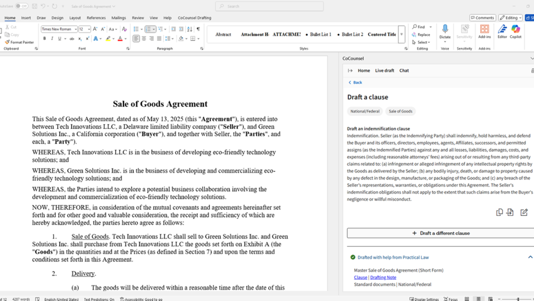Viewport: 534px width, 301px height.
Task: Edit the drafted clause with pencil icon
Action: point(524,213)
